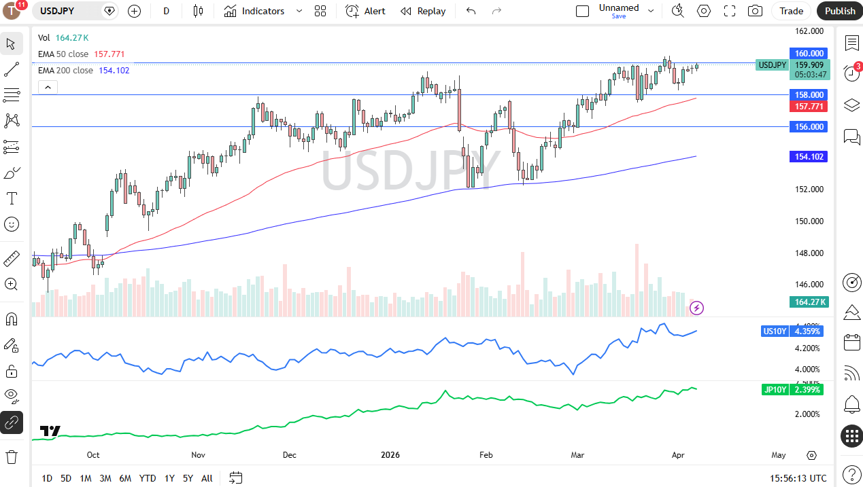Toggle magnet mode for drawings
This screenshot has height=487, width=863.
pyautogui.click(x=11, y=319)
